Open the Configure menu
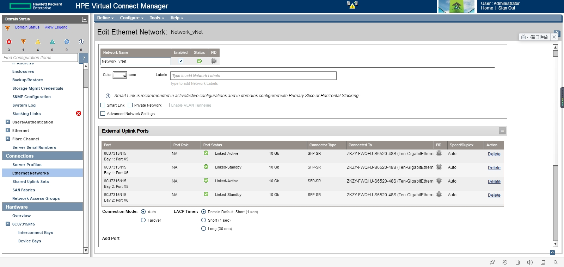Image resolution: width=564 pixels, height=267 pixels. coord(132,18)
